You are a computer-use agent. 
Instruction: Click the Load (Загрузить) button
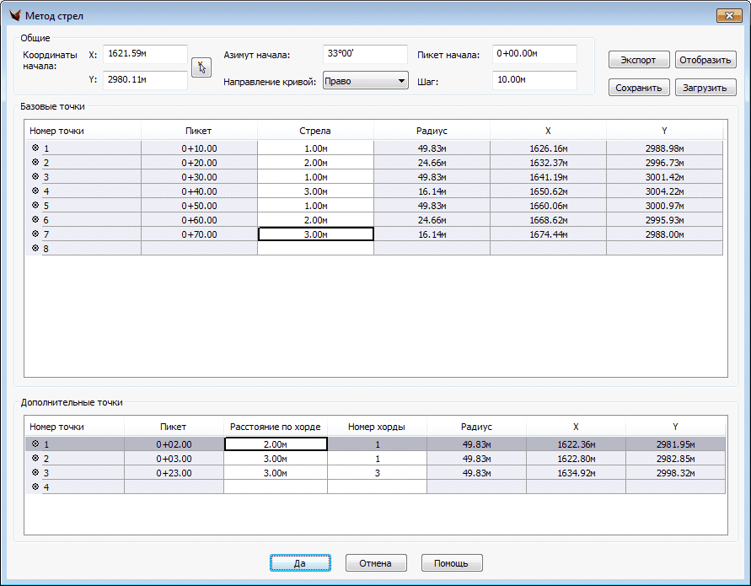705,88
